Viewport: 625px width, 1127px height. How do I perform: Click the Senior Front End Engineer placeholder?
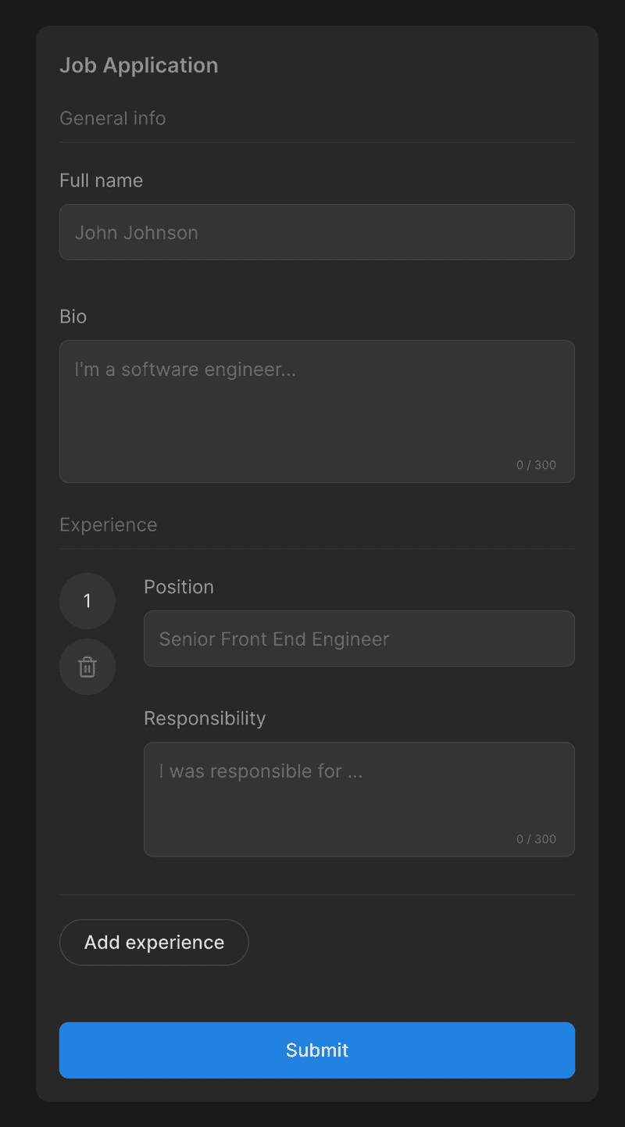pyautogui.click(x=273, y=639)
